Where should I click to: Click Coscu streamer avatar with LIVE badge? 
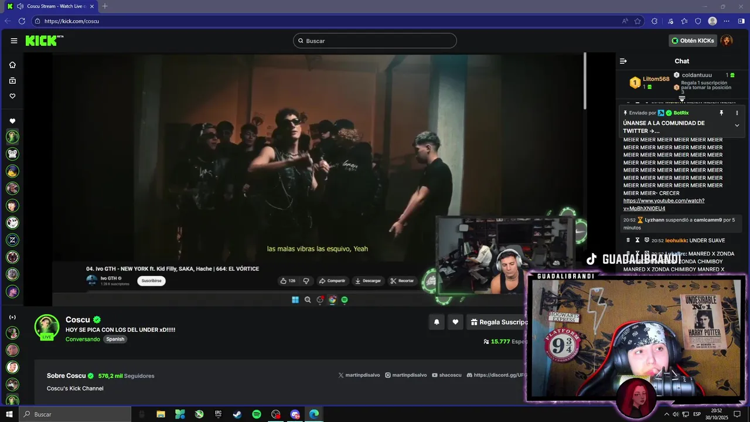[47, 327]
